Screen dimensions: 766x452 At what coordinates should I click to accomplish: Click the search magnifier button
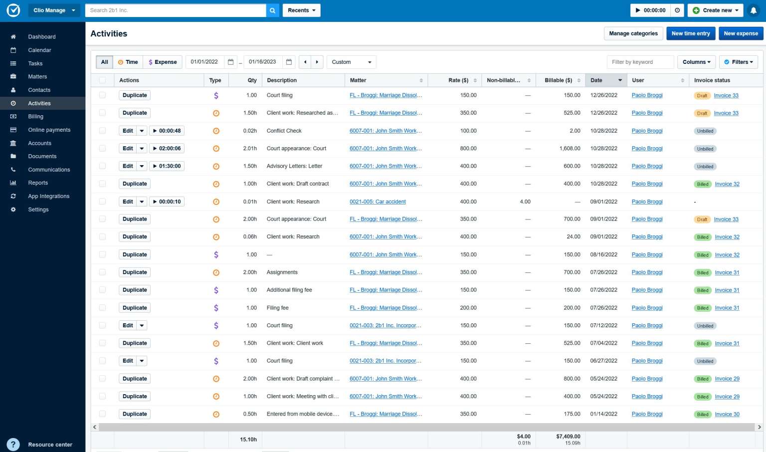coord(272,10)
